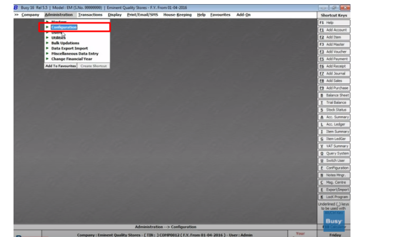Click the Busy logo at panel bottom
Image resolution: width=404 pixels, height=237 pixels.
(333, 221)
